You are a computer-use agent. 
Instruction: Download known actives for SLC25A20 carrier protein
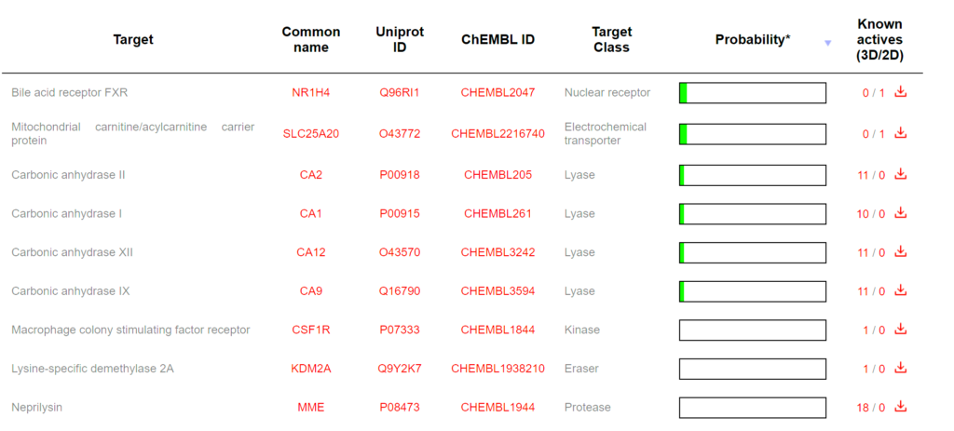pos(900,133)
